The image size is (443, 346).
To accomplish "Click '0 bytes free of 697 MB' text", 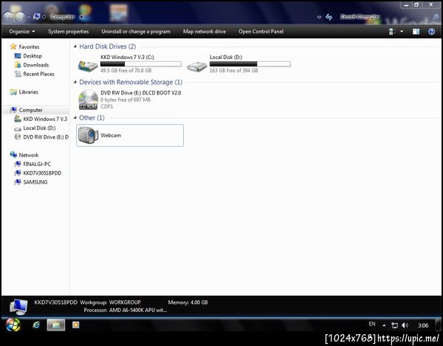I will (126, 100).
